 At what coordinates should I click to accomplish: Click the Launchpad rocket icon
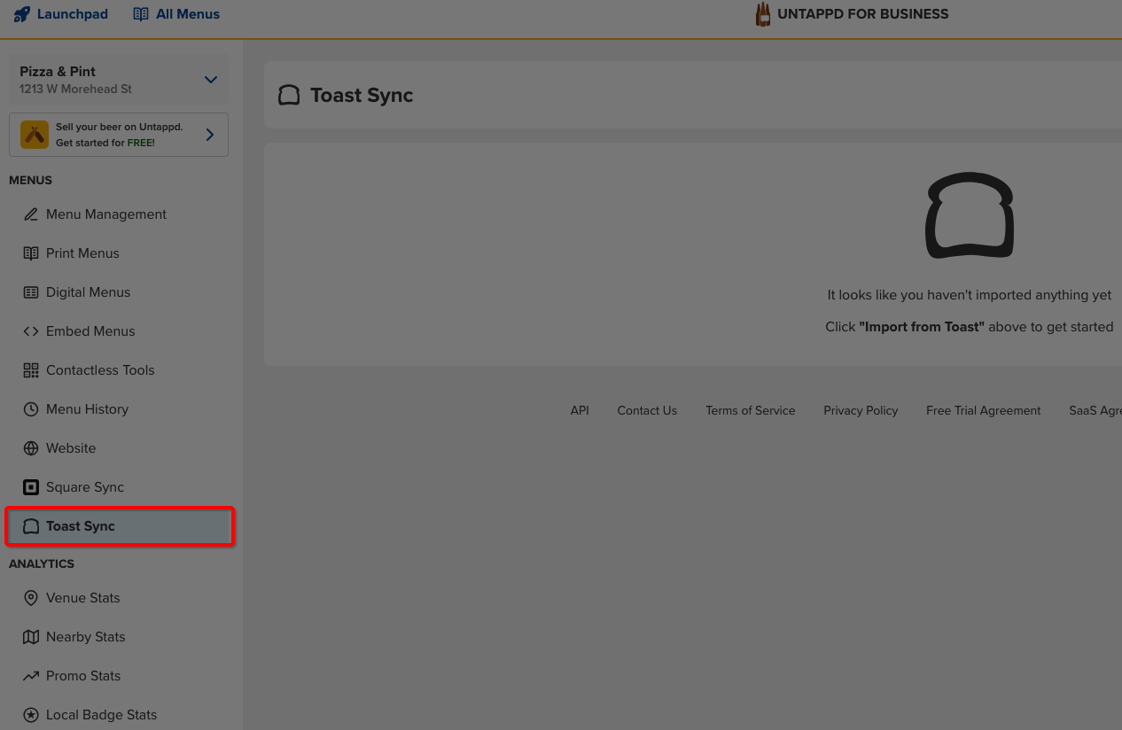(x=22, y=14)
